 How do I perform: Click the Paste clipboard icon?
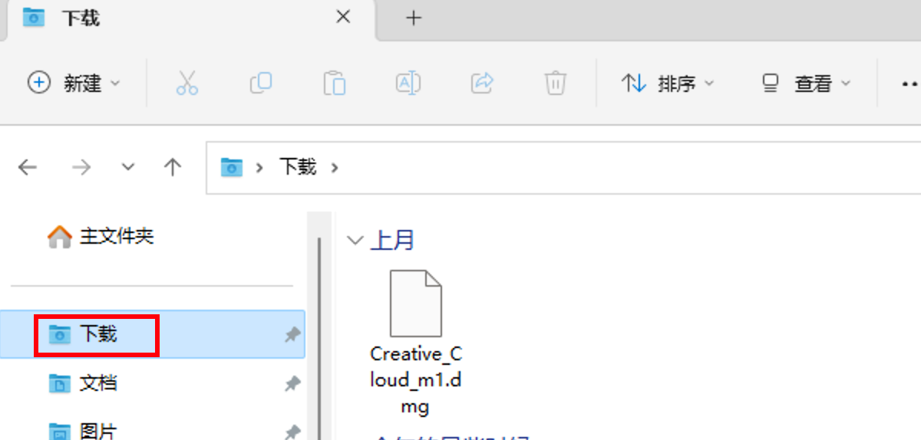pos(334,83)
